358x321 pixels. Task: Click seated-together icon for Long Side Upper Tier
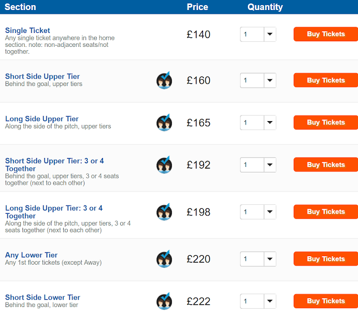tap(164, 123)
